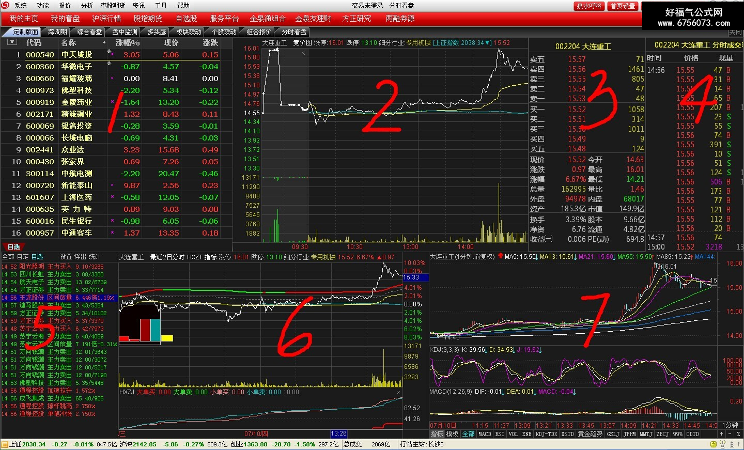Click the red arrow icon beside 大连重工 K-line title
The height and width of the screenshot is (450, 744).
tap(500, 256)
